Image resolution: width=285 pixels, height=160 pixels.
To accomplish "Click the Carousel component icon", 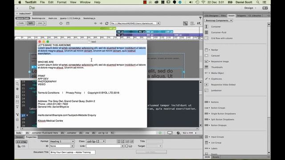I will [207, 56].
